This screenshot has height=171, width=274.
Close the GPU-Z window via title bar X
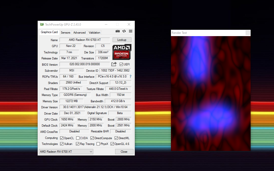tap(129, 24)
